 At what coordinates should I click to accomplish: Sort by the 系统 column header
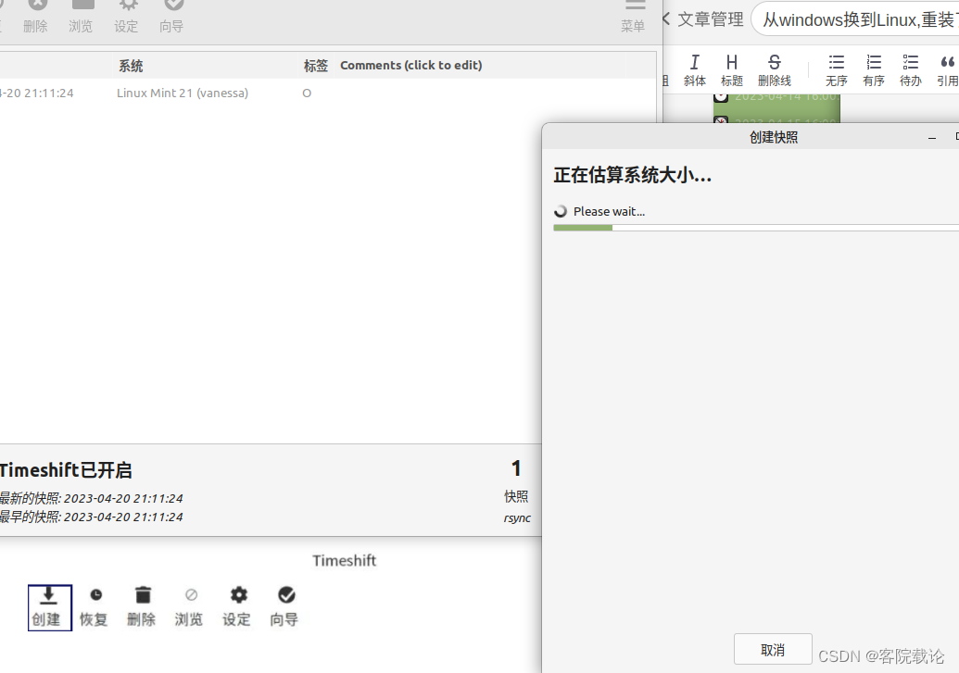[x=131, y=66]
